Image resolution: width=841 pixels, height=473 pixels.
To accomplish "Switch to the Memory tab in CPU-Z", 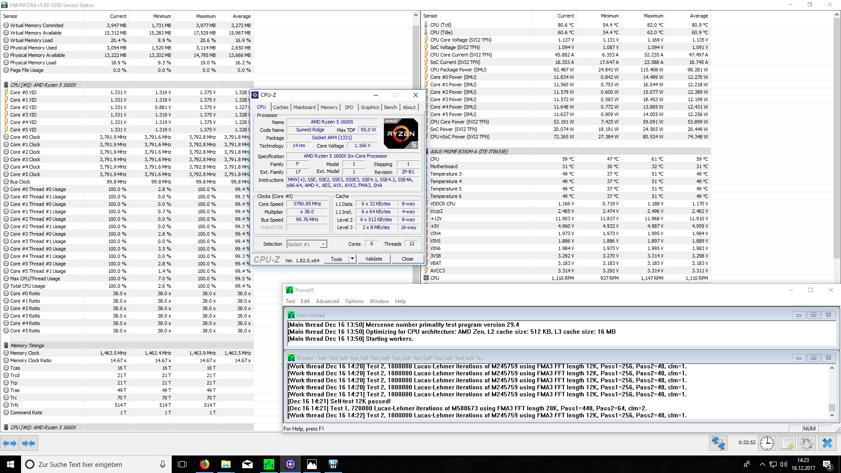I will (329, 107).
